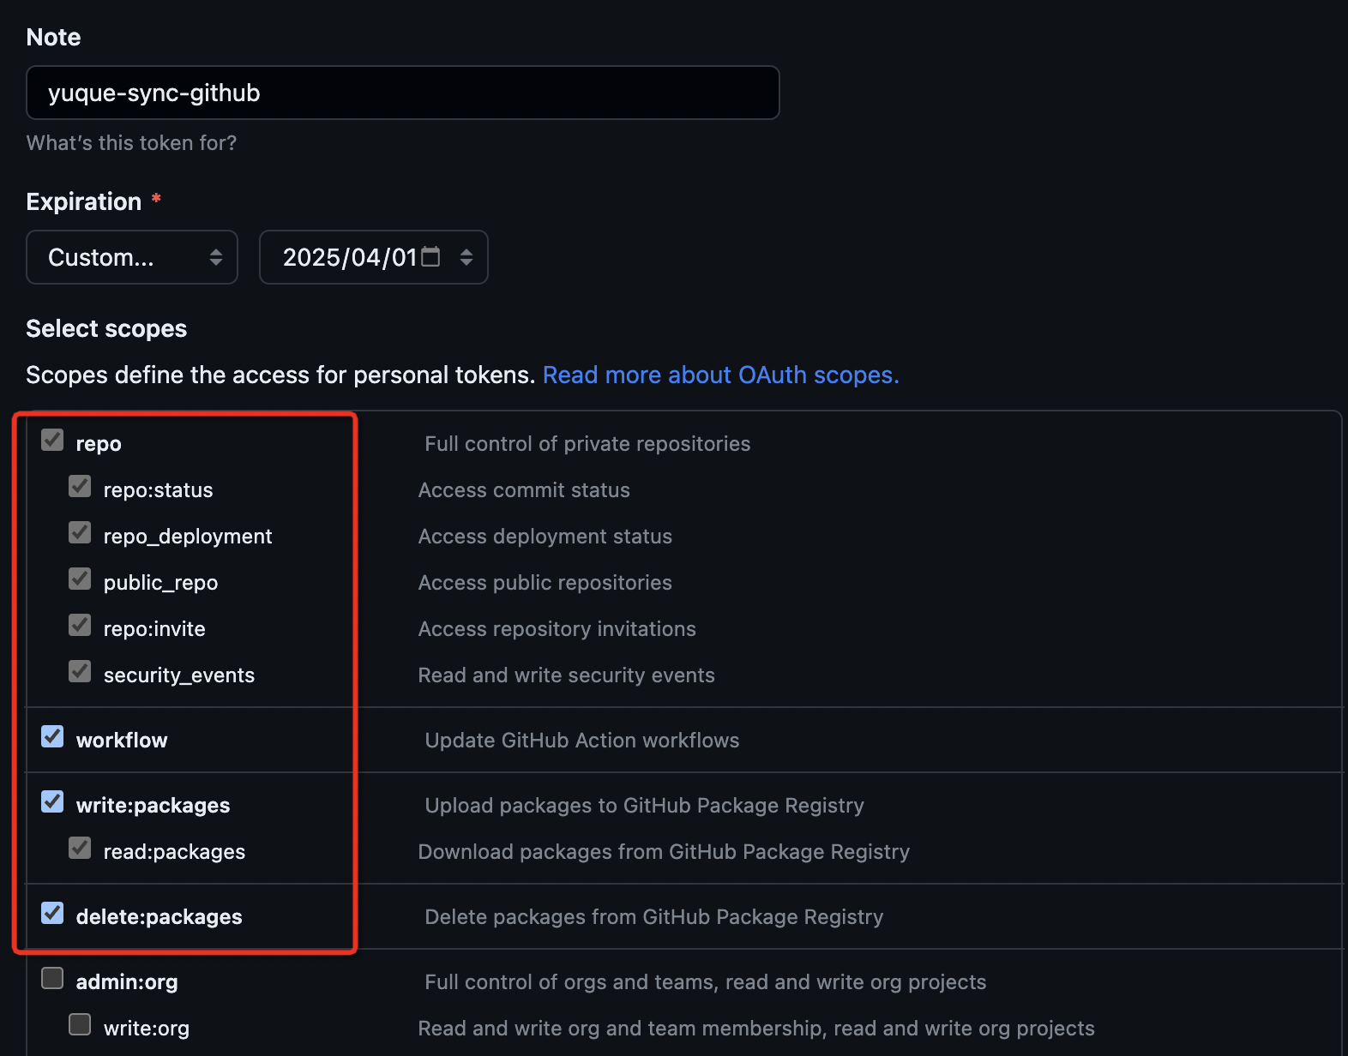Click the expiration date 2025/04/01 field
The height and width of the screenshot is (1056, 1348).
tap(349, 257)
